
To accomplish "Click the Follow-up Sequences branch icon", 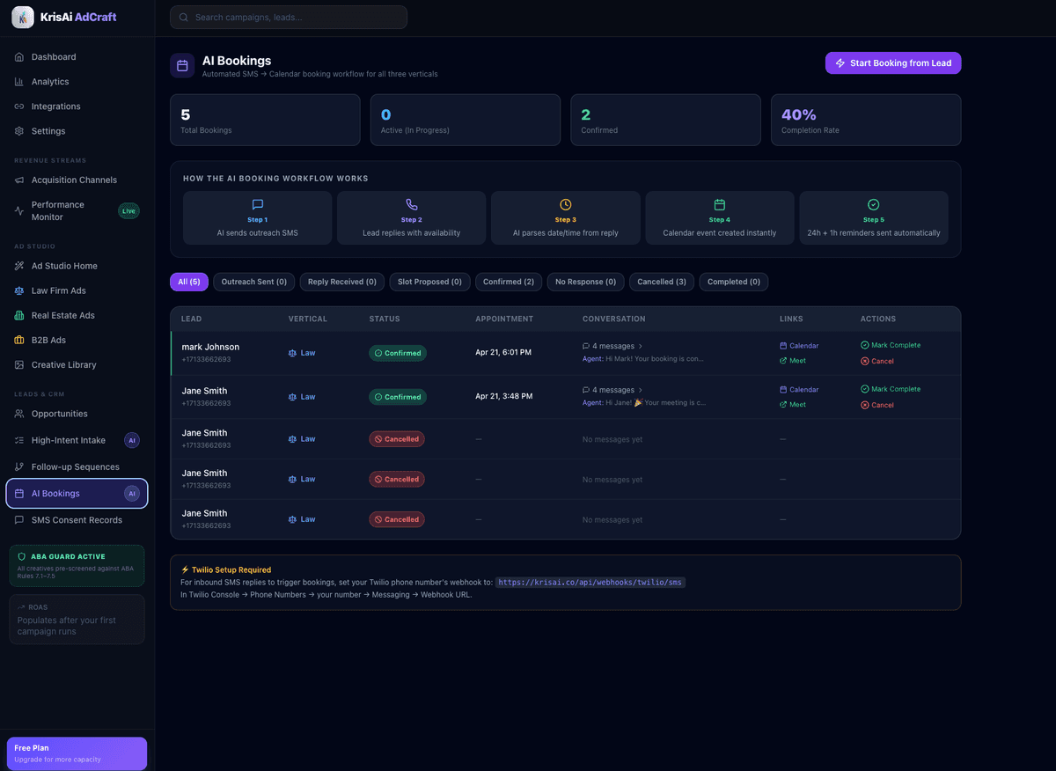I will tap(19, 466).
